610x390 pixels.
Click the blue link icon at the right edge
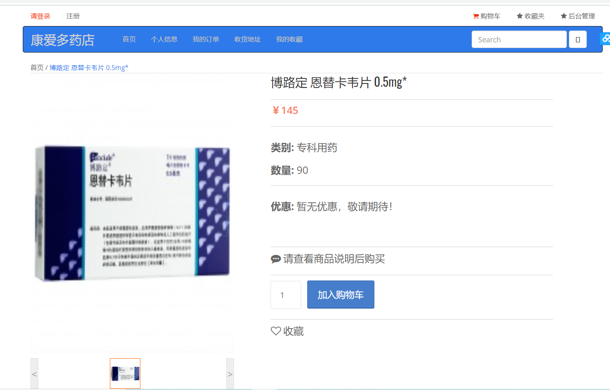coord(606,39)
